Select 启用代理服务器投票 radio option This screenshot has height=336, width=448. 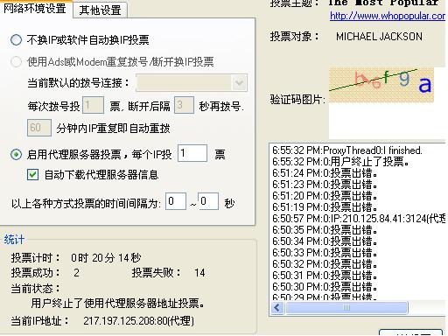coord(16,154)
